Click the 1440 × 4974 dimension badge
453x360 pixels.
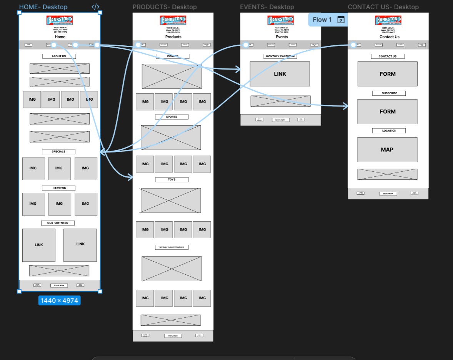(x=59, y=300)
